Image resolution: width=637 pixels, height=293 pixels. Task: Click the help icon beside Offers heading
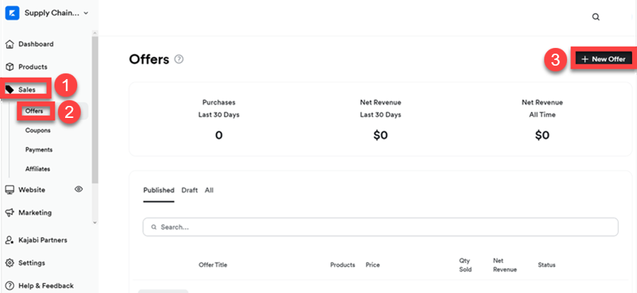tap(179, 59)
